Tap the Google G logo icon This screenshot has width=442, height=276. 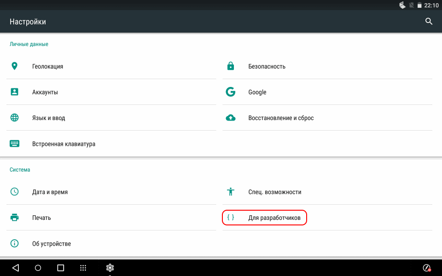[231, 92]
